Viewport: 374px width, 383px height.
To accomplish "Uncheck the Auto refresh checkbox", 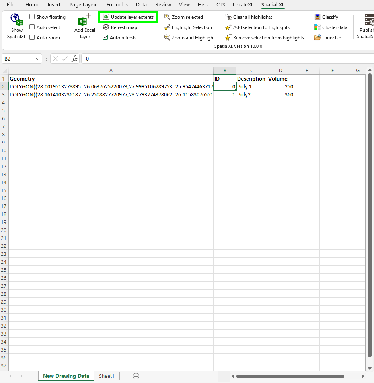I will point(105,38).
